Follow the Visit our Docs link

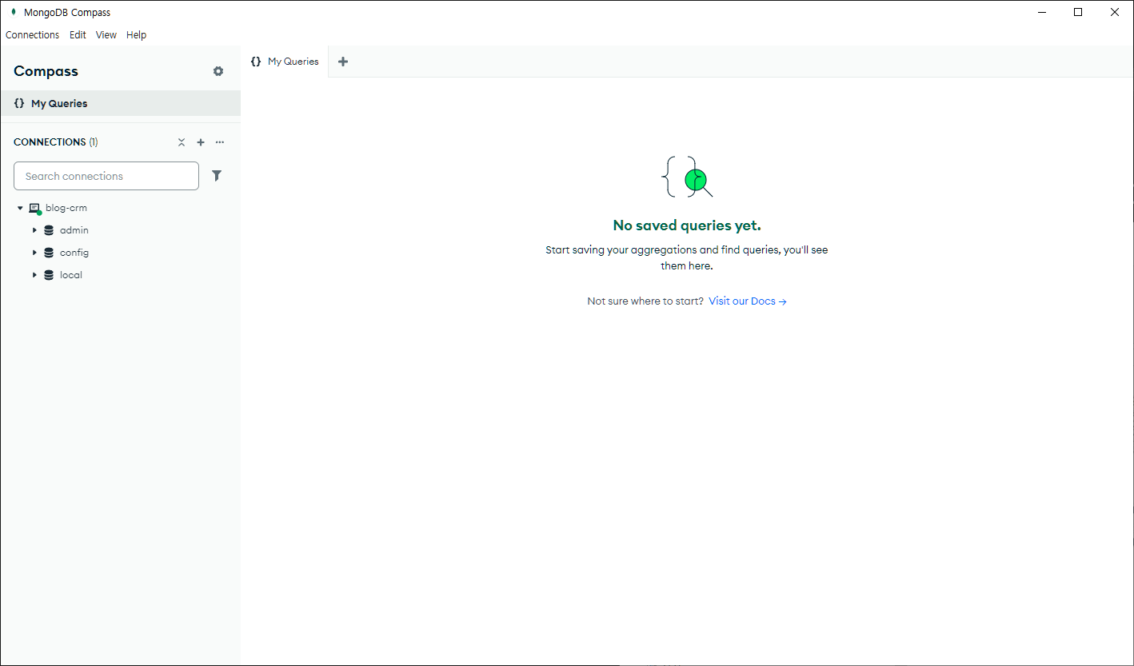click(748, 301)
